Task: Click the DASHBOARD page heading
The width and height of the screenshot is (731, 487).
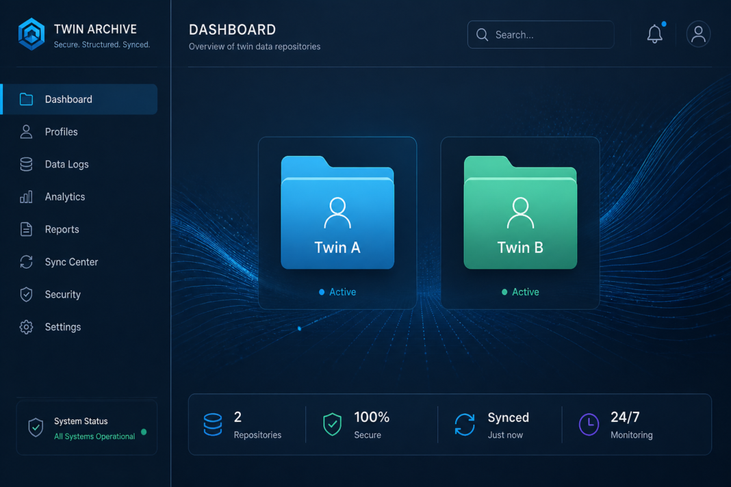Action: (232, 30)
